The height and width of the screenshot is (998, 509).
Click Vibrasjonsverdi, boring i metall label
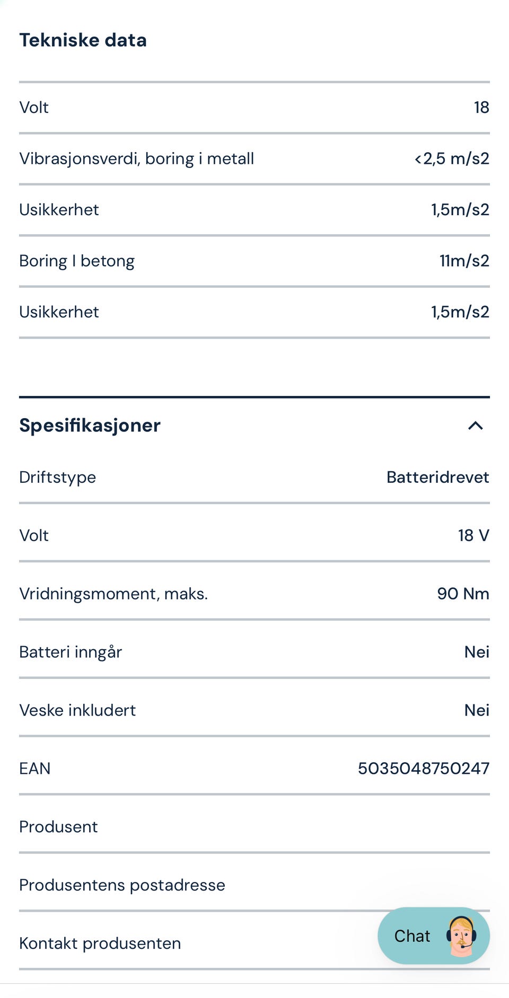pyautogui.click(x=137, y=158)
